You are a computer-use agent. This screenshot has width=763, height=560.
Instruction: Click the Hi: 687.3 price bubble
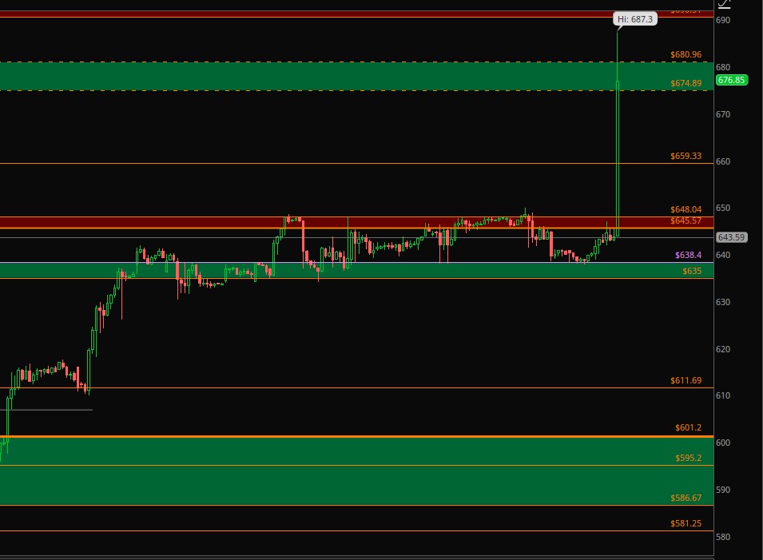click(635, 19)
